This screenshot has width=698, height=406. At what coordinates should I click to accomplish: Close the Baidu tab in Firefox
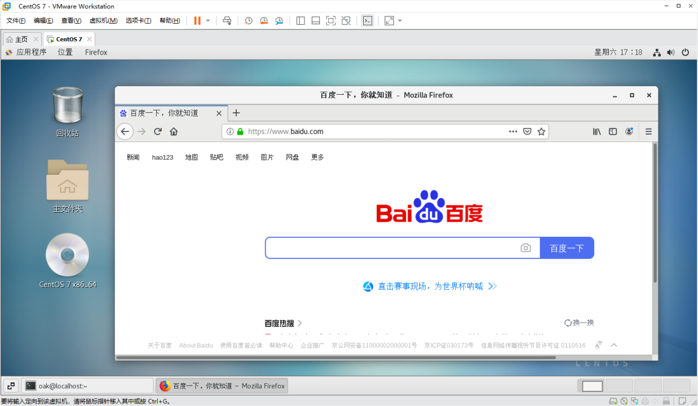[x=219, y=113]
